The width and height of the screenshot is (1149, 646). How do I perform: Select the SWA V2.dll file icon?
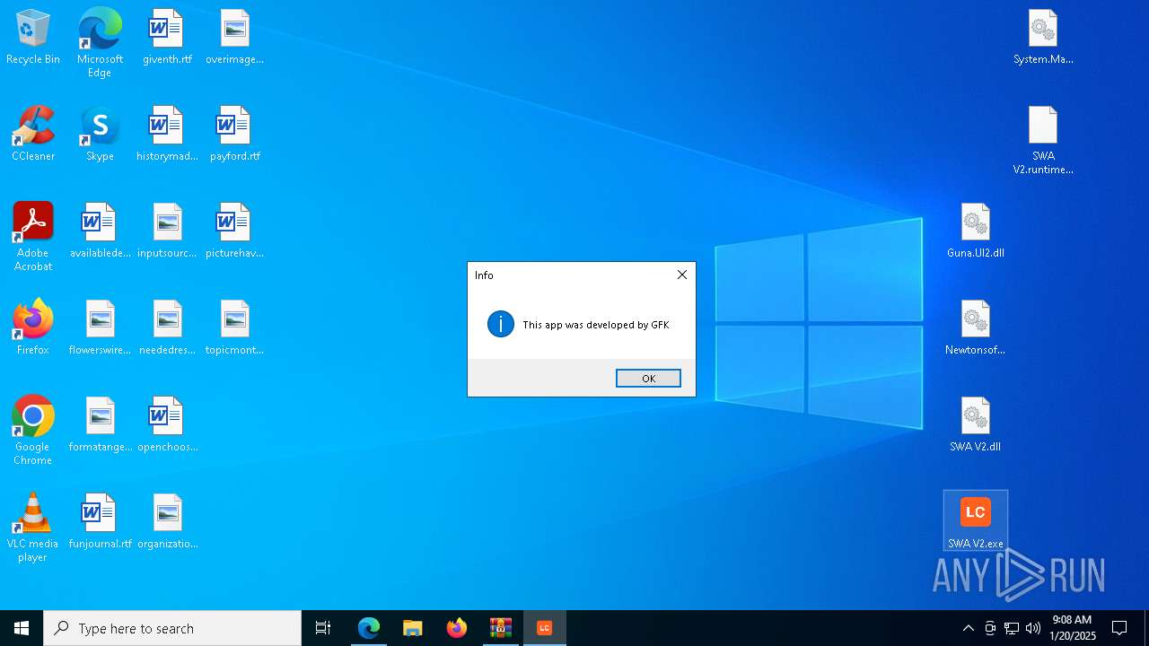click(976, 425)
